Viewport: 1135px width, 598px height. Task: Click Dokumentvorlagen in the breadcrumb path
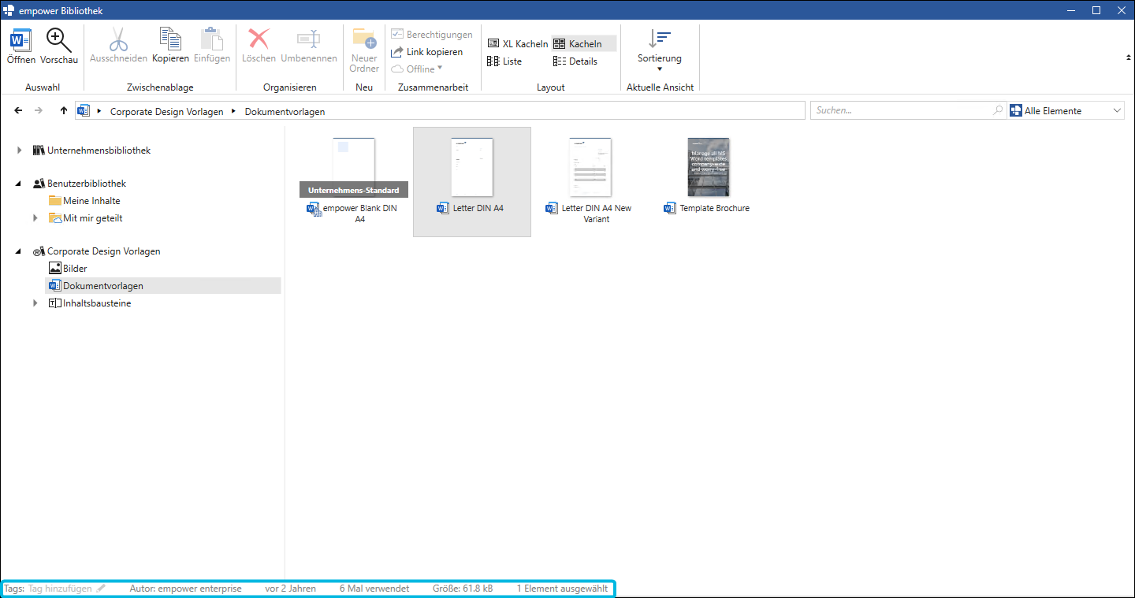click(285, 112)
